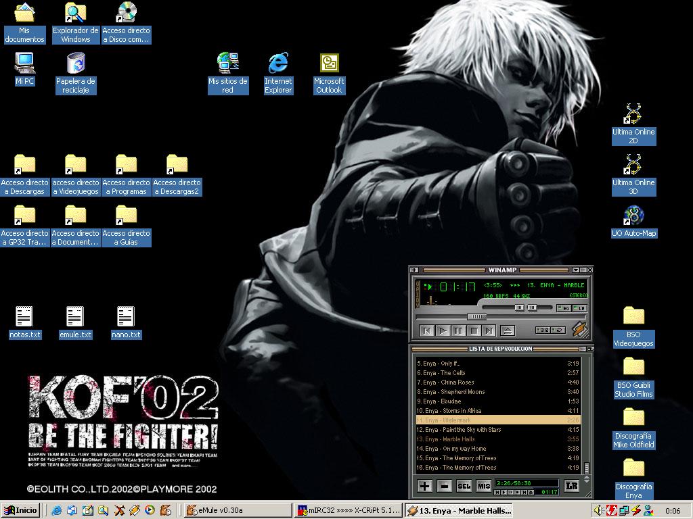
Task: Open the playlist SEL selection menu
Action: (x=464, y=486)
